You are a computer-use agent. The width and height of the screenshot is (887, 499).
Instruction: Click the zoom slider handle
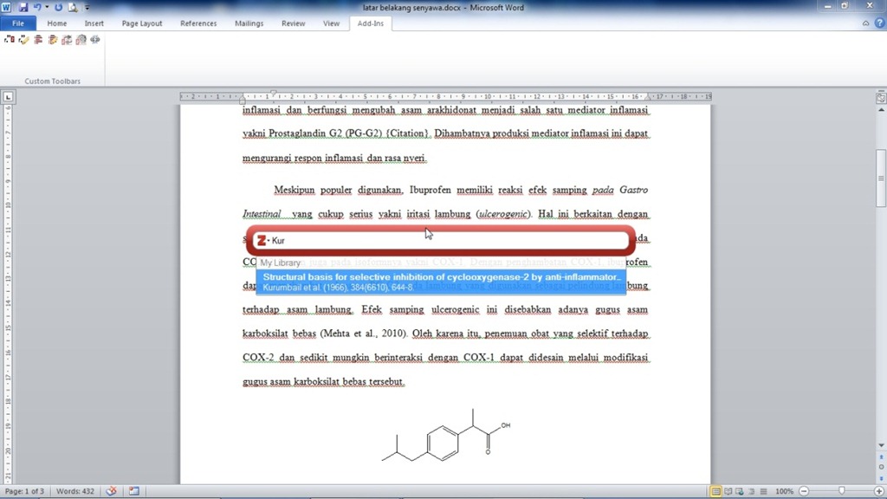click(x=841, y=491)
